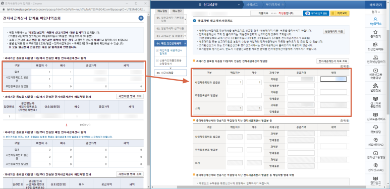This screenshot has height=189, width=390.
Task: Click 주민등록번호 발급분 매수 input field
Action: (254, 95)
